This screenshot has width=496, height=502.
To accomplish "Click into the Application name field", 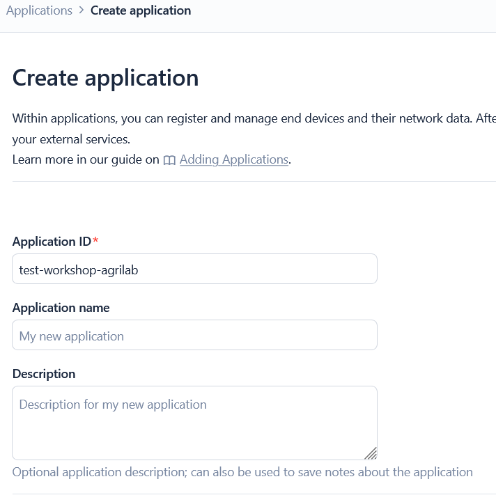I will [194, 336].
